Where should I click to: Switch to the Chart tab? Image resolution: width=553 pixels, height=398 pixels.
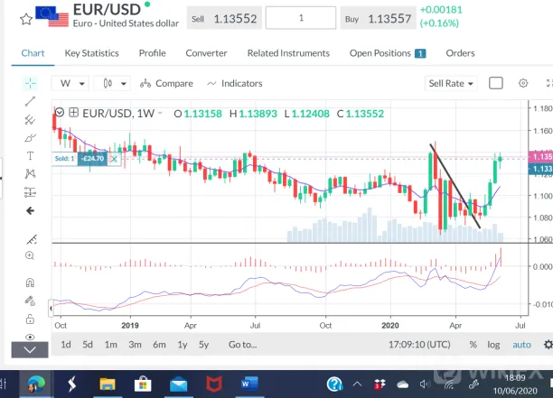click(x=33, y=53)
